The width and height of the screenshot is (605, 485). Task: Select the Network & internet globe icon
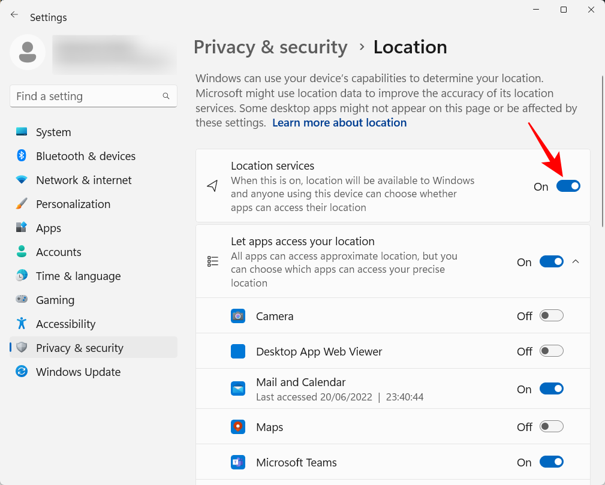tap(21, 180)
